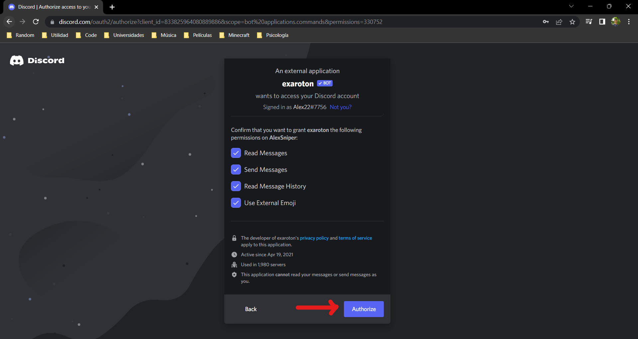This screenshot has width=638, height=339.
Task: Click 'Used in 1,980 servers' text
Action: [x=263, y=265]
